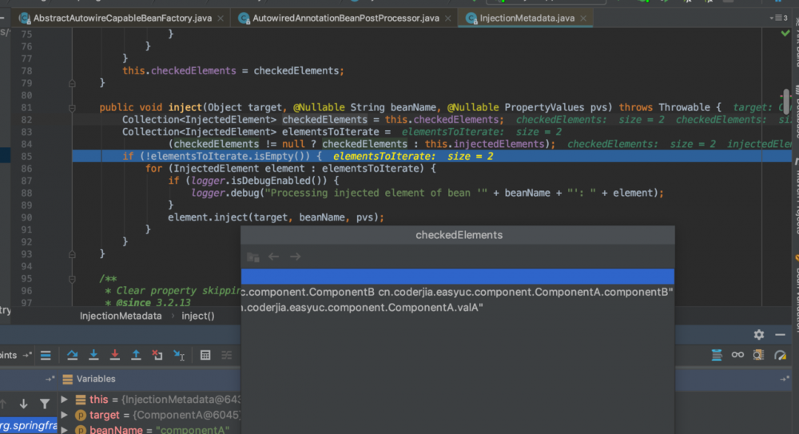The image size is (799, 434).
Task: Click the Step Over debugger icon
Action: coord(73,356)
